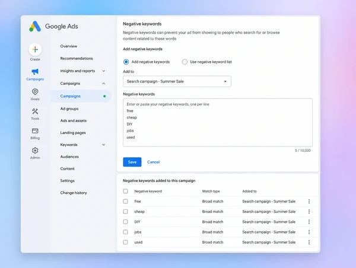Open the Create plus button
The width and height of the screenshot is (356, 268).
(35, 49)
